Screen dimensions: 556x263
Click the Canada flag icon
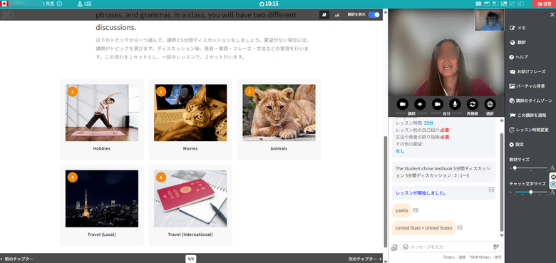pyautogui.click(x=4, y=4)
